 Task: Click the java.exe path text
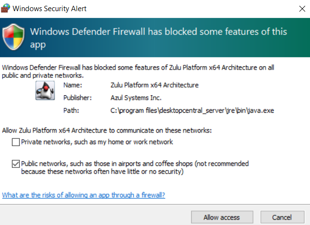[x=192, y=110]
